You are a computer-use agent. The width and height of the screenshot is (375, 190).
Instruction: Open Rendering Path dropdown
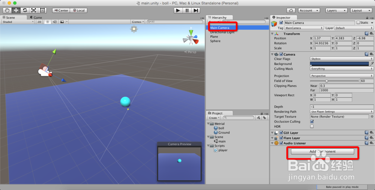coord(342,112)
